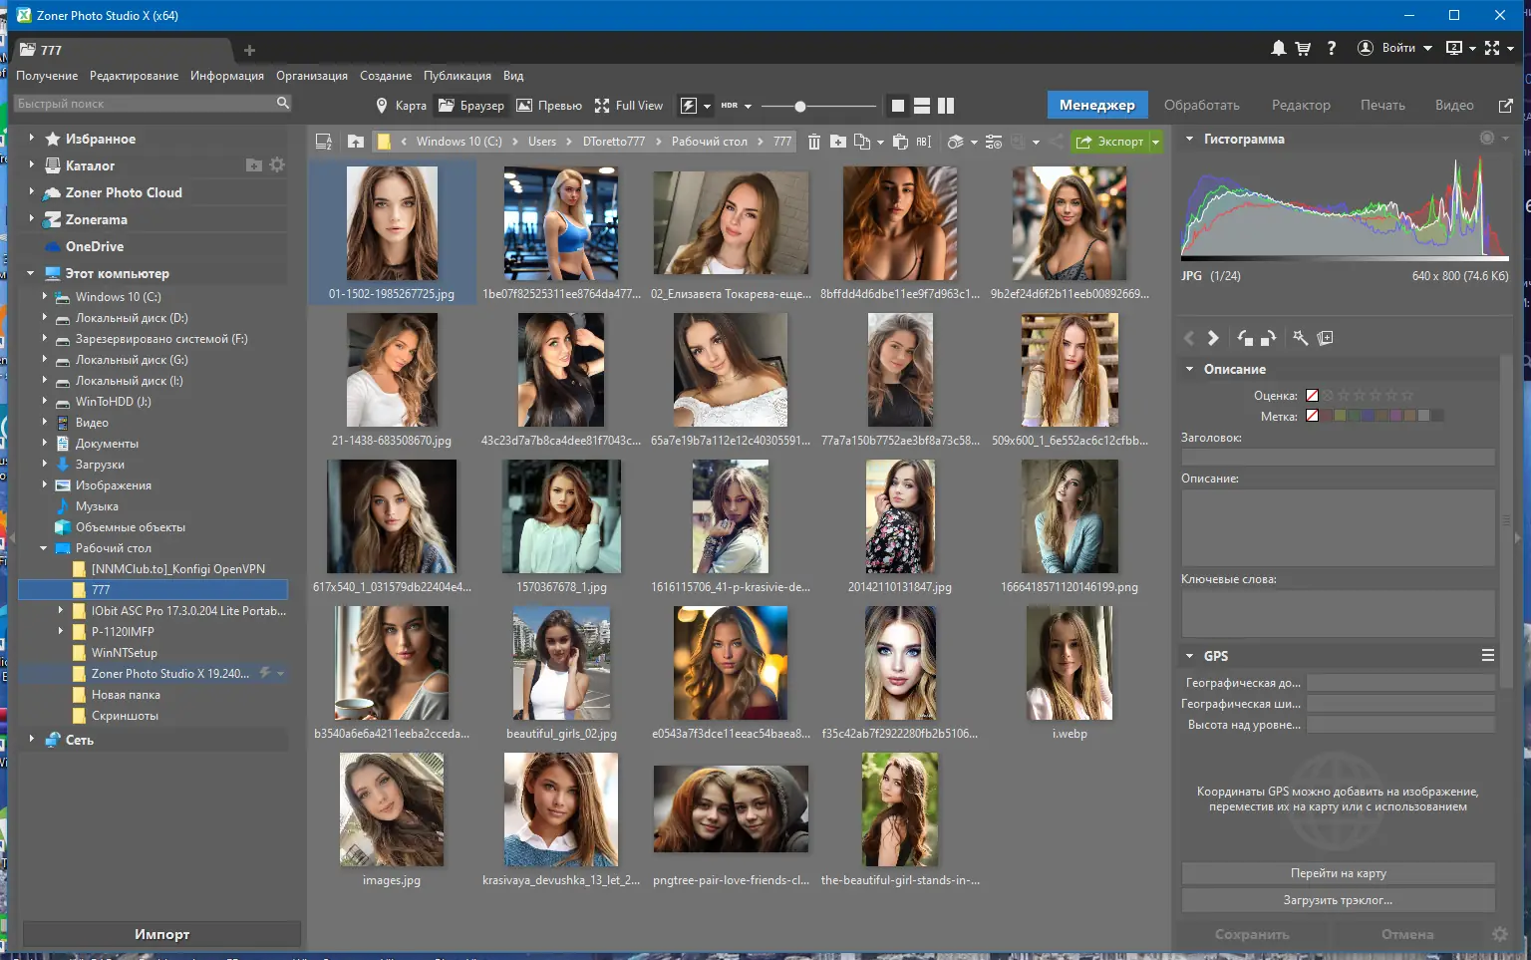Open the shopping cart icon

(1303, 48)
